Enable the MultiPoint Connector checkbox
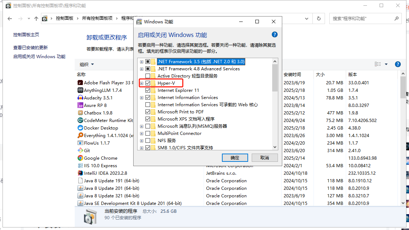The image size is (409, 230). [148, 133]
